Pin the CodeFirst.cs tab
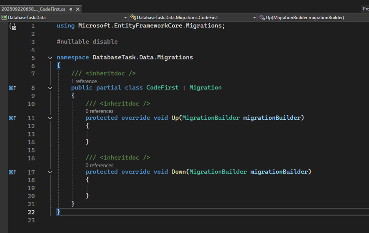Screen dimensions: 369x233 (x=70, y=9)
